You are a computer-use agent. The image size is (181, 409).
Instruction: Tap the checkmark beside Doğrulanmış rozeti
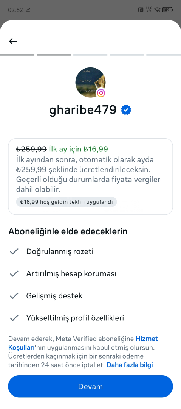[x=14, y=251]
